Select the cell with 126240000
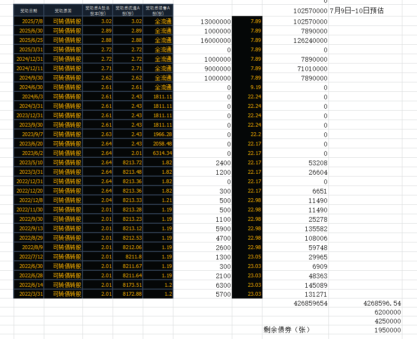 [295, 40]
